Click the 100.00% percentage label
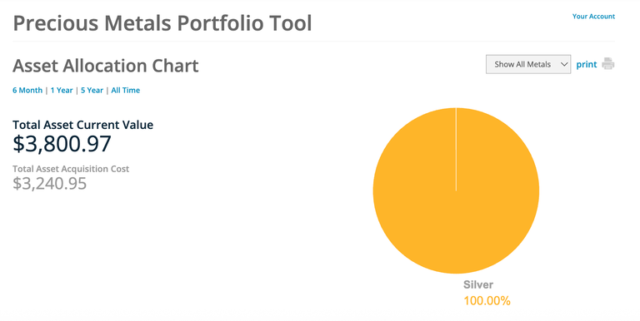 tap(487, 301)
